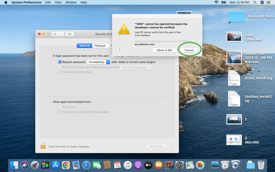This screenshot has width=275, height=172.
Task: Open Finder from the dock
Action: (14, 165)
